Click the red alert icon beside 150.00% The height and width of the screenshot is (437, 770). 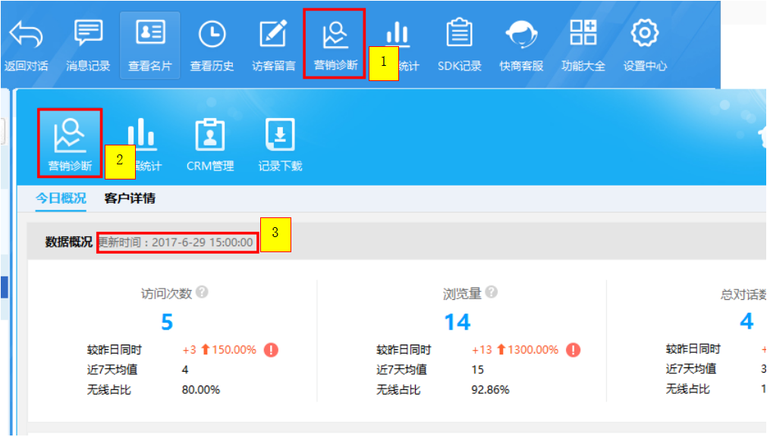point(272,350)
